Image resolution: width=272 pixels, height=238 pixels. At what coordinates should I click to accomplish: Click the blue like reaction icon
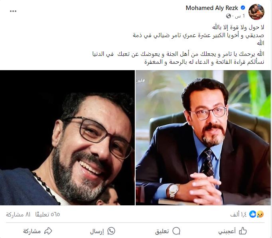click(x=253, y=214)
